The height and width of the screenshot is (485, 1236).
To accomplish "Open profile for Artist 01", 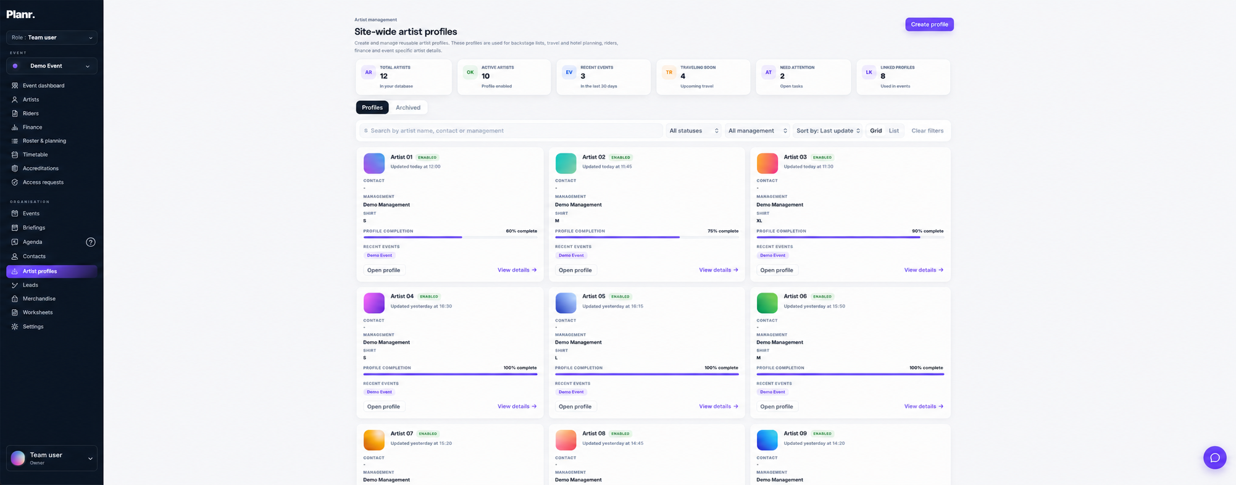I will point(383,270).
